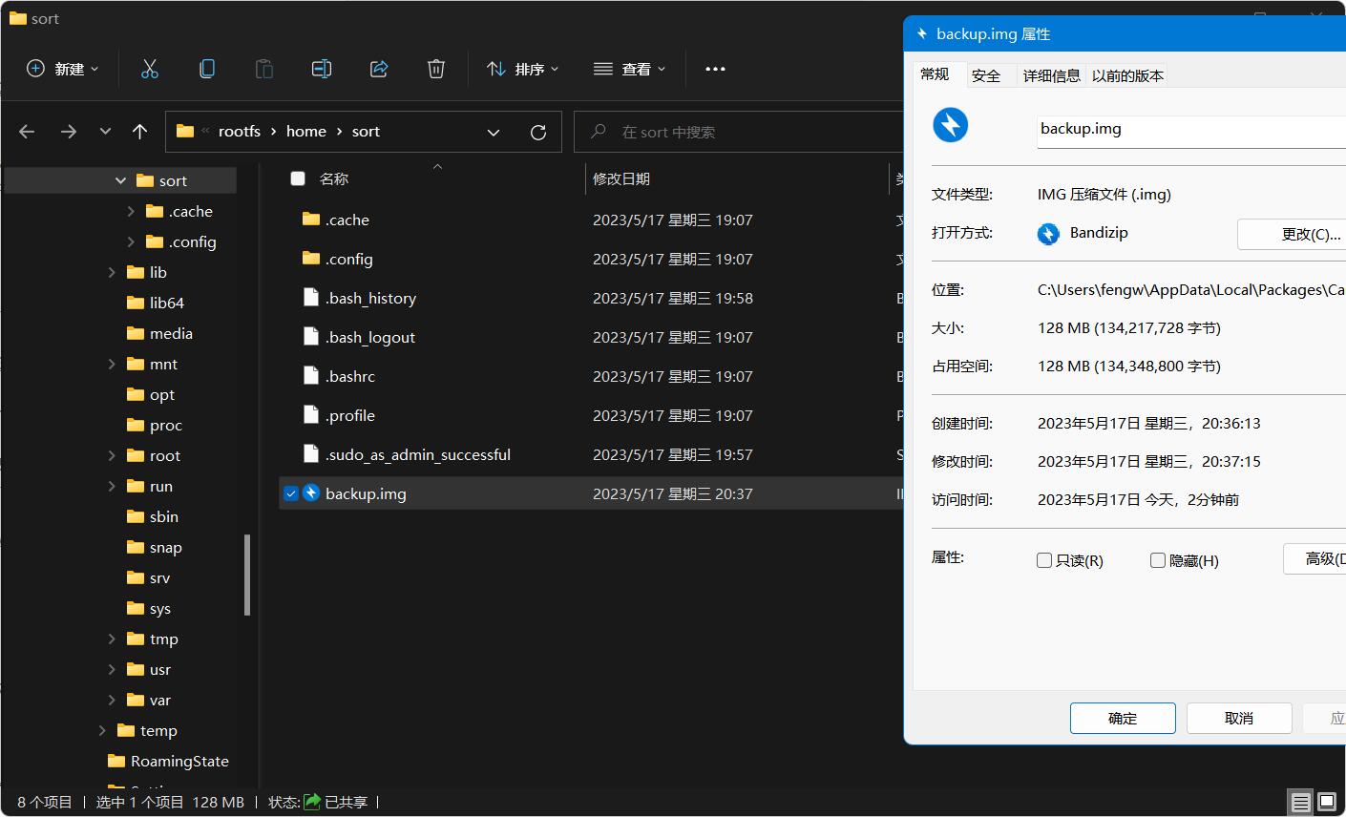Click the Share icon in the toolbar

(x=378, y=68)
